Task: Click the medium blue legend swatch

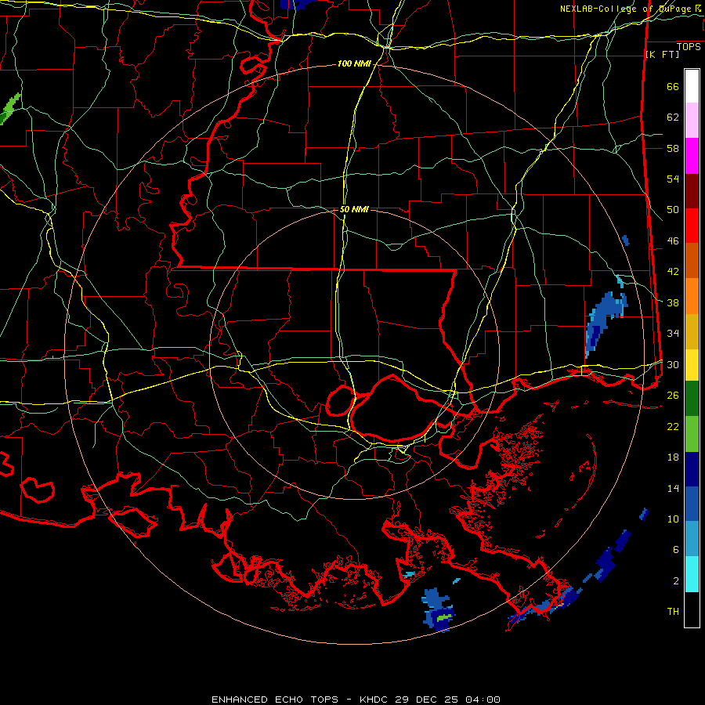Action: pyautogui.click(x=692, y=504)
